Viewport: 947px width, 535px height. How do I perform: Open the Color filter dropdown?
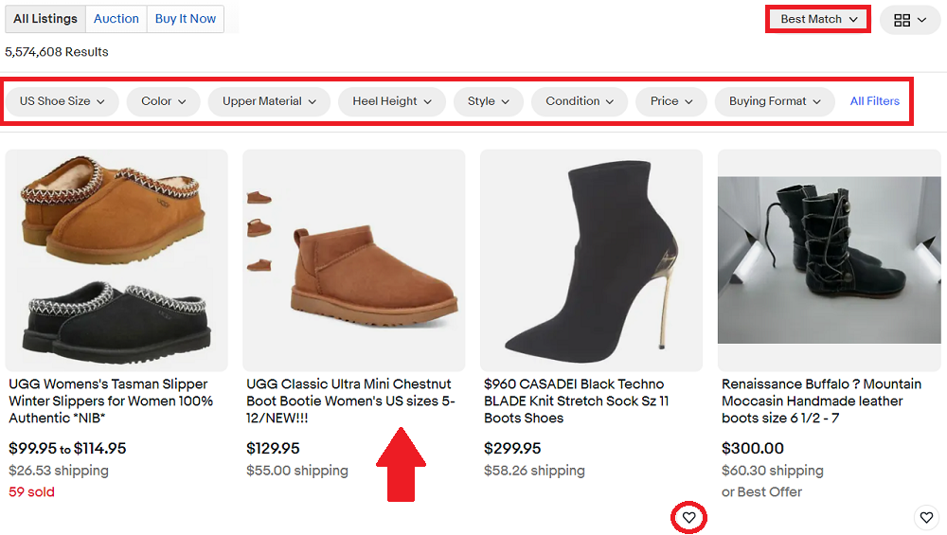click(164, 101)
